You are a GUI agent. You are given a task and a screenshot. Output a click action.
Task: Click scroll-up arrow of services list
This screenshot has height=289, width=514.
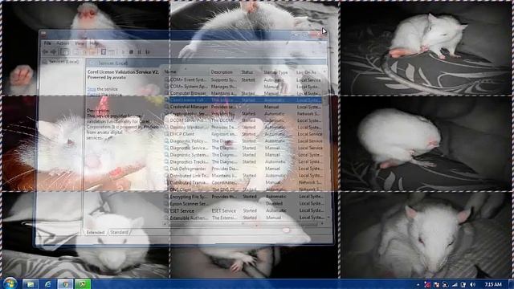[324, 71]
